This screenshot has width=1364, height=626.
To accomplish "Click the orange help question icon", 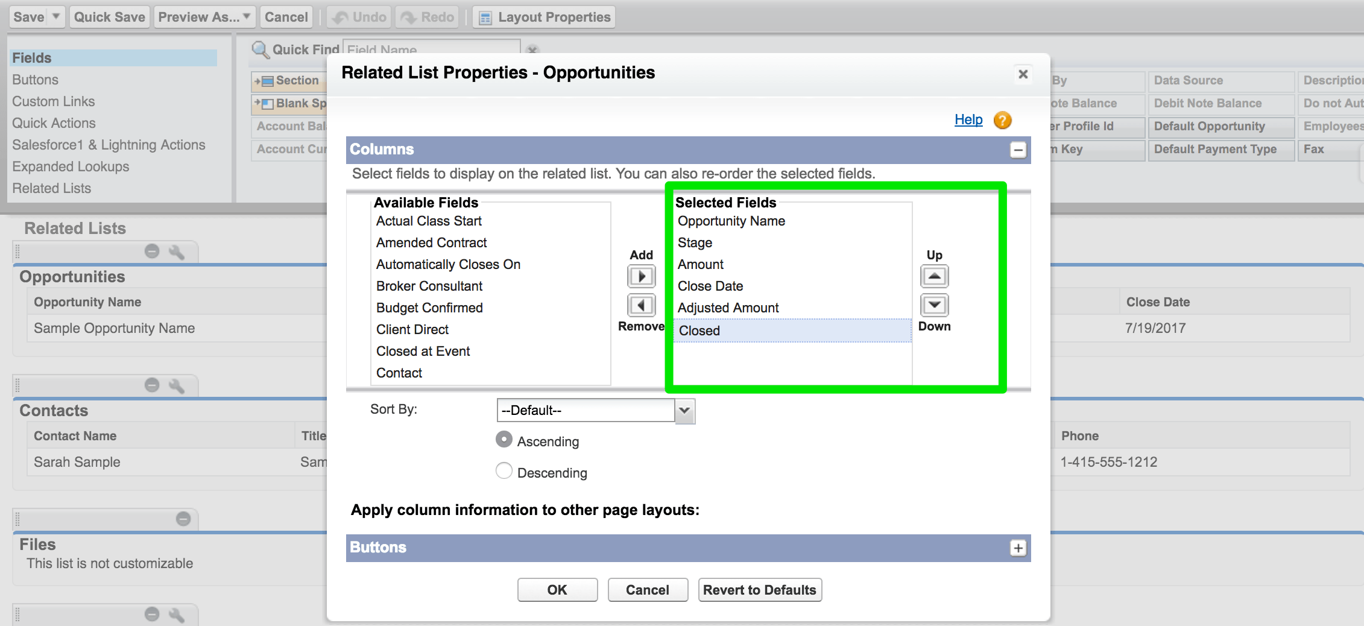I will (x=1002, y=120).
